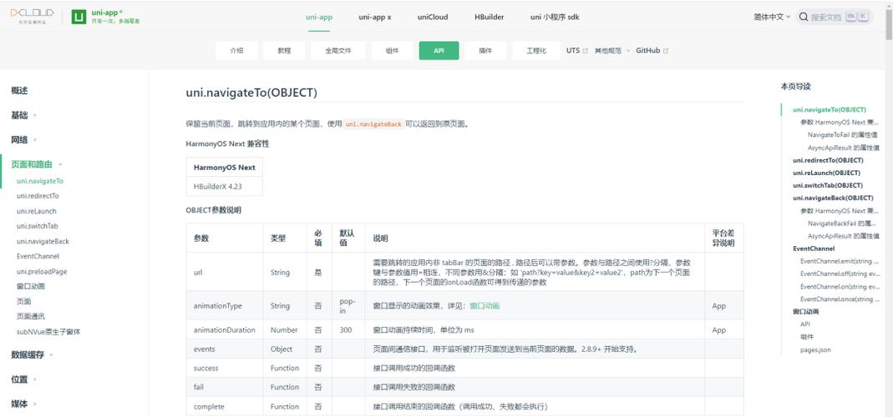The height and width of the screenshot is (417, 893).
Task: Open the 简体中文 language dropdown
Action: coord(772,17)
